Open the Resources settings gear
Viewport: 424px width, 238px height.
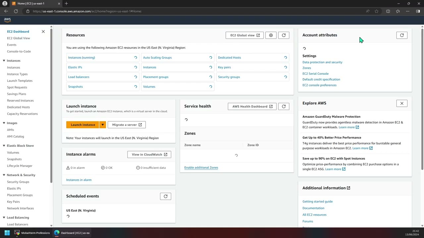(271, 35)
